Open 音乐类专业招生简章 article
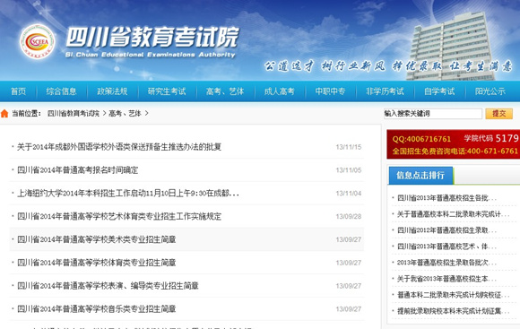Screen dimensions: 520x329 coord(97,308)
